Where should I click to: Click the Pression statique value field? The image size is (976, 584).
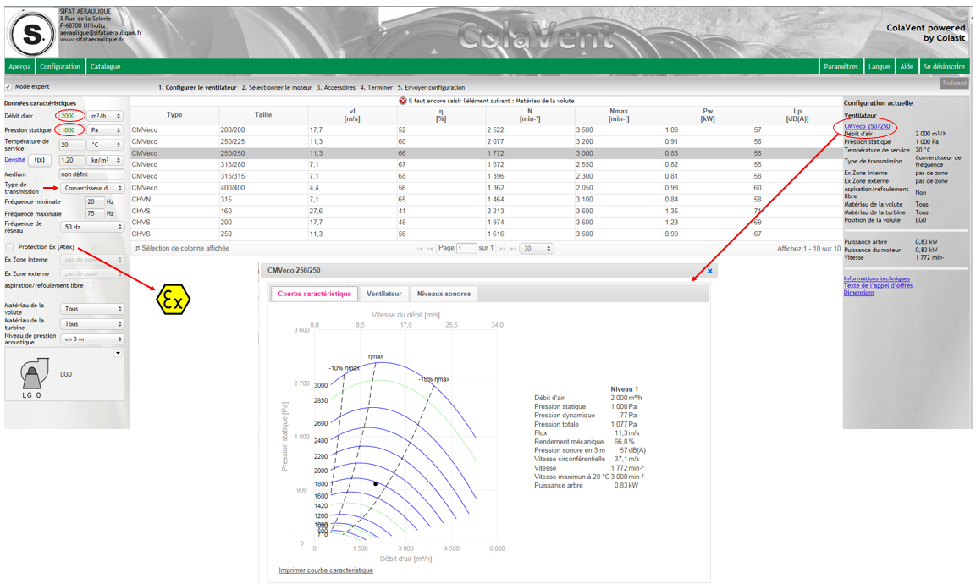[72, 130]
